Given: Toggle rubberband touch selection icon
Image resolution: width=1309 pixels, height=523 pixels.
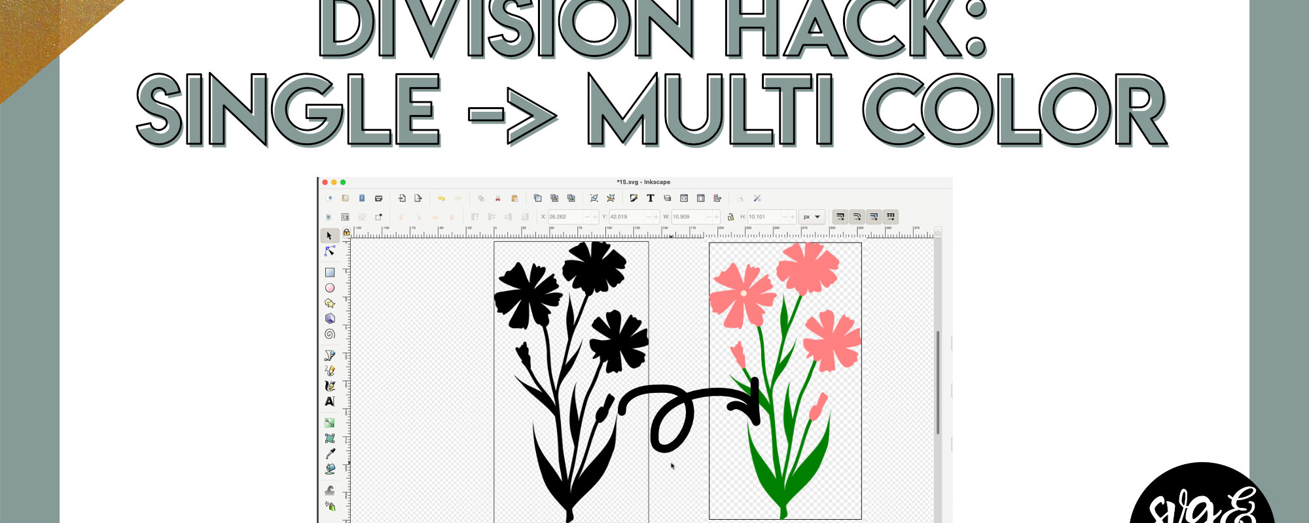Looking at the screenshot, I should click(x=378, y=217).
